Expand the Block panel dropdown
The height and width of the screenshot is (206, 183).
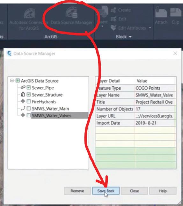coord(130,37)
